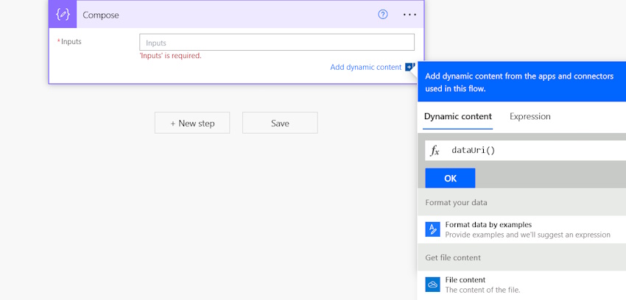
Task: Focus the Inputs text field
Action: [277, 43]
